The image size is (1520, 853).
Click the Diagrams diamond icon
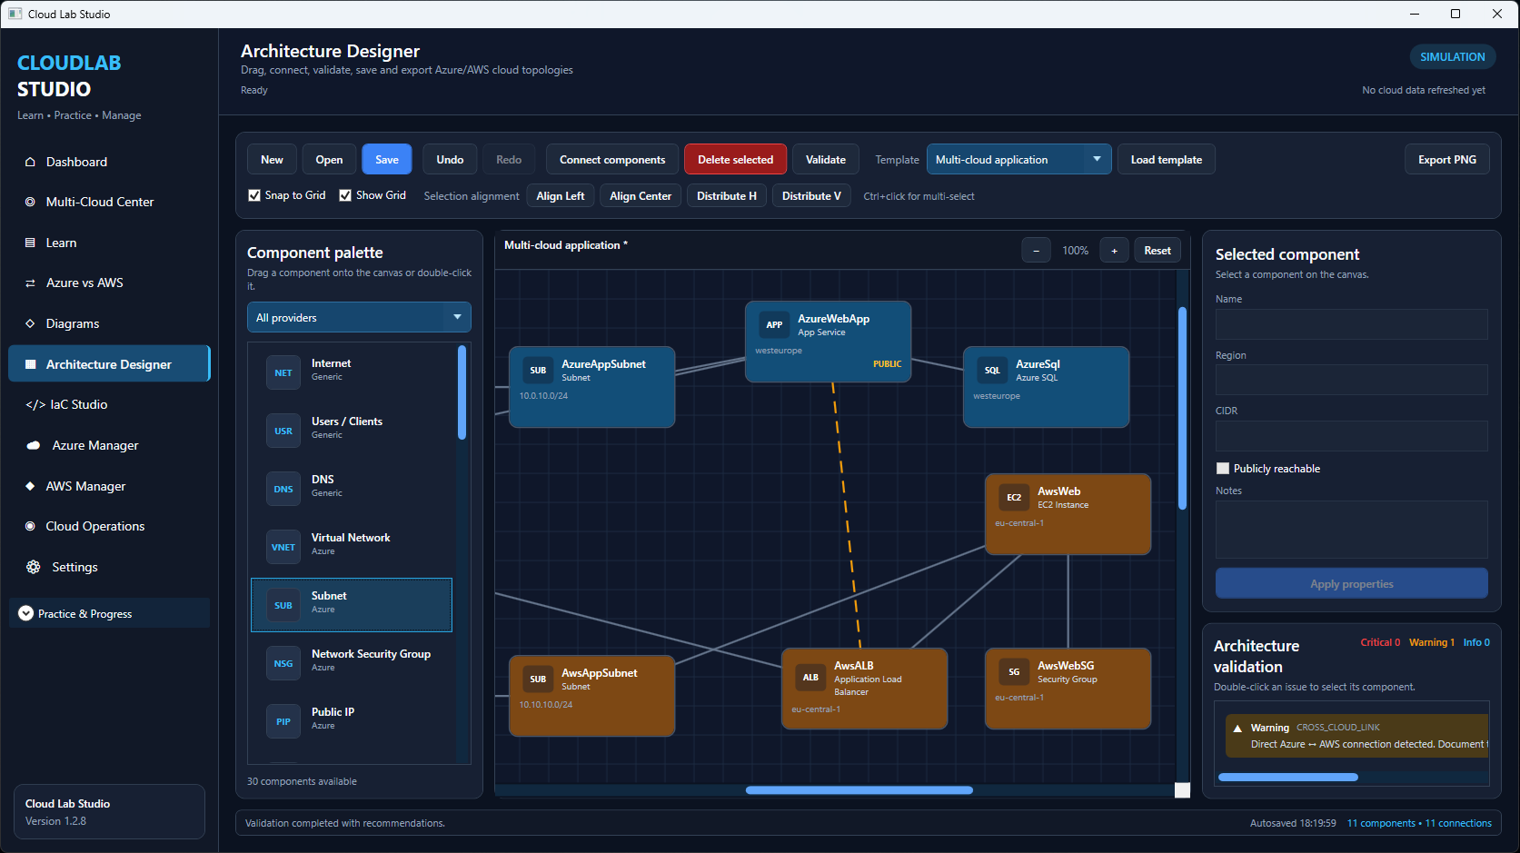(x=30, y=323)
